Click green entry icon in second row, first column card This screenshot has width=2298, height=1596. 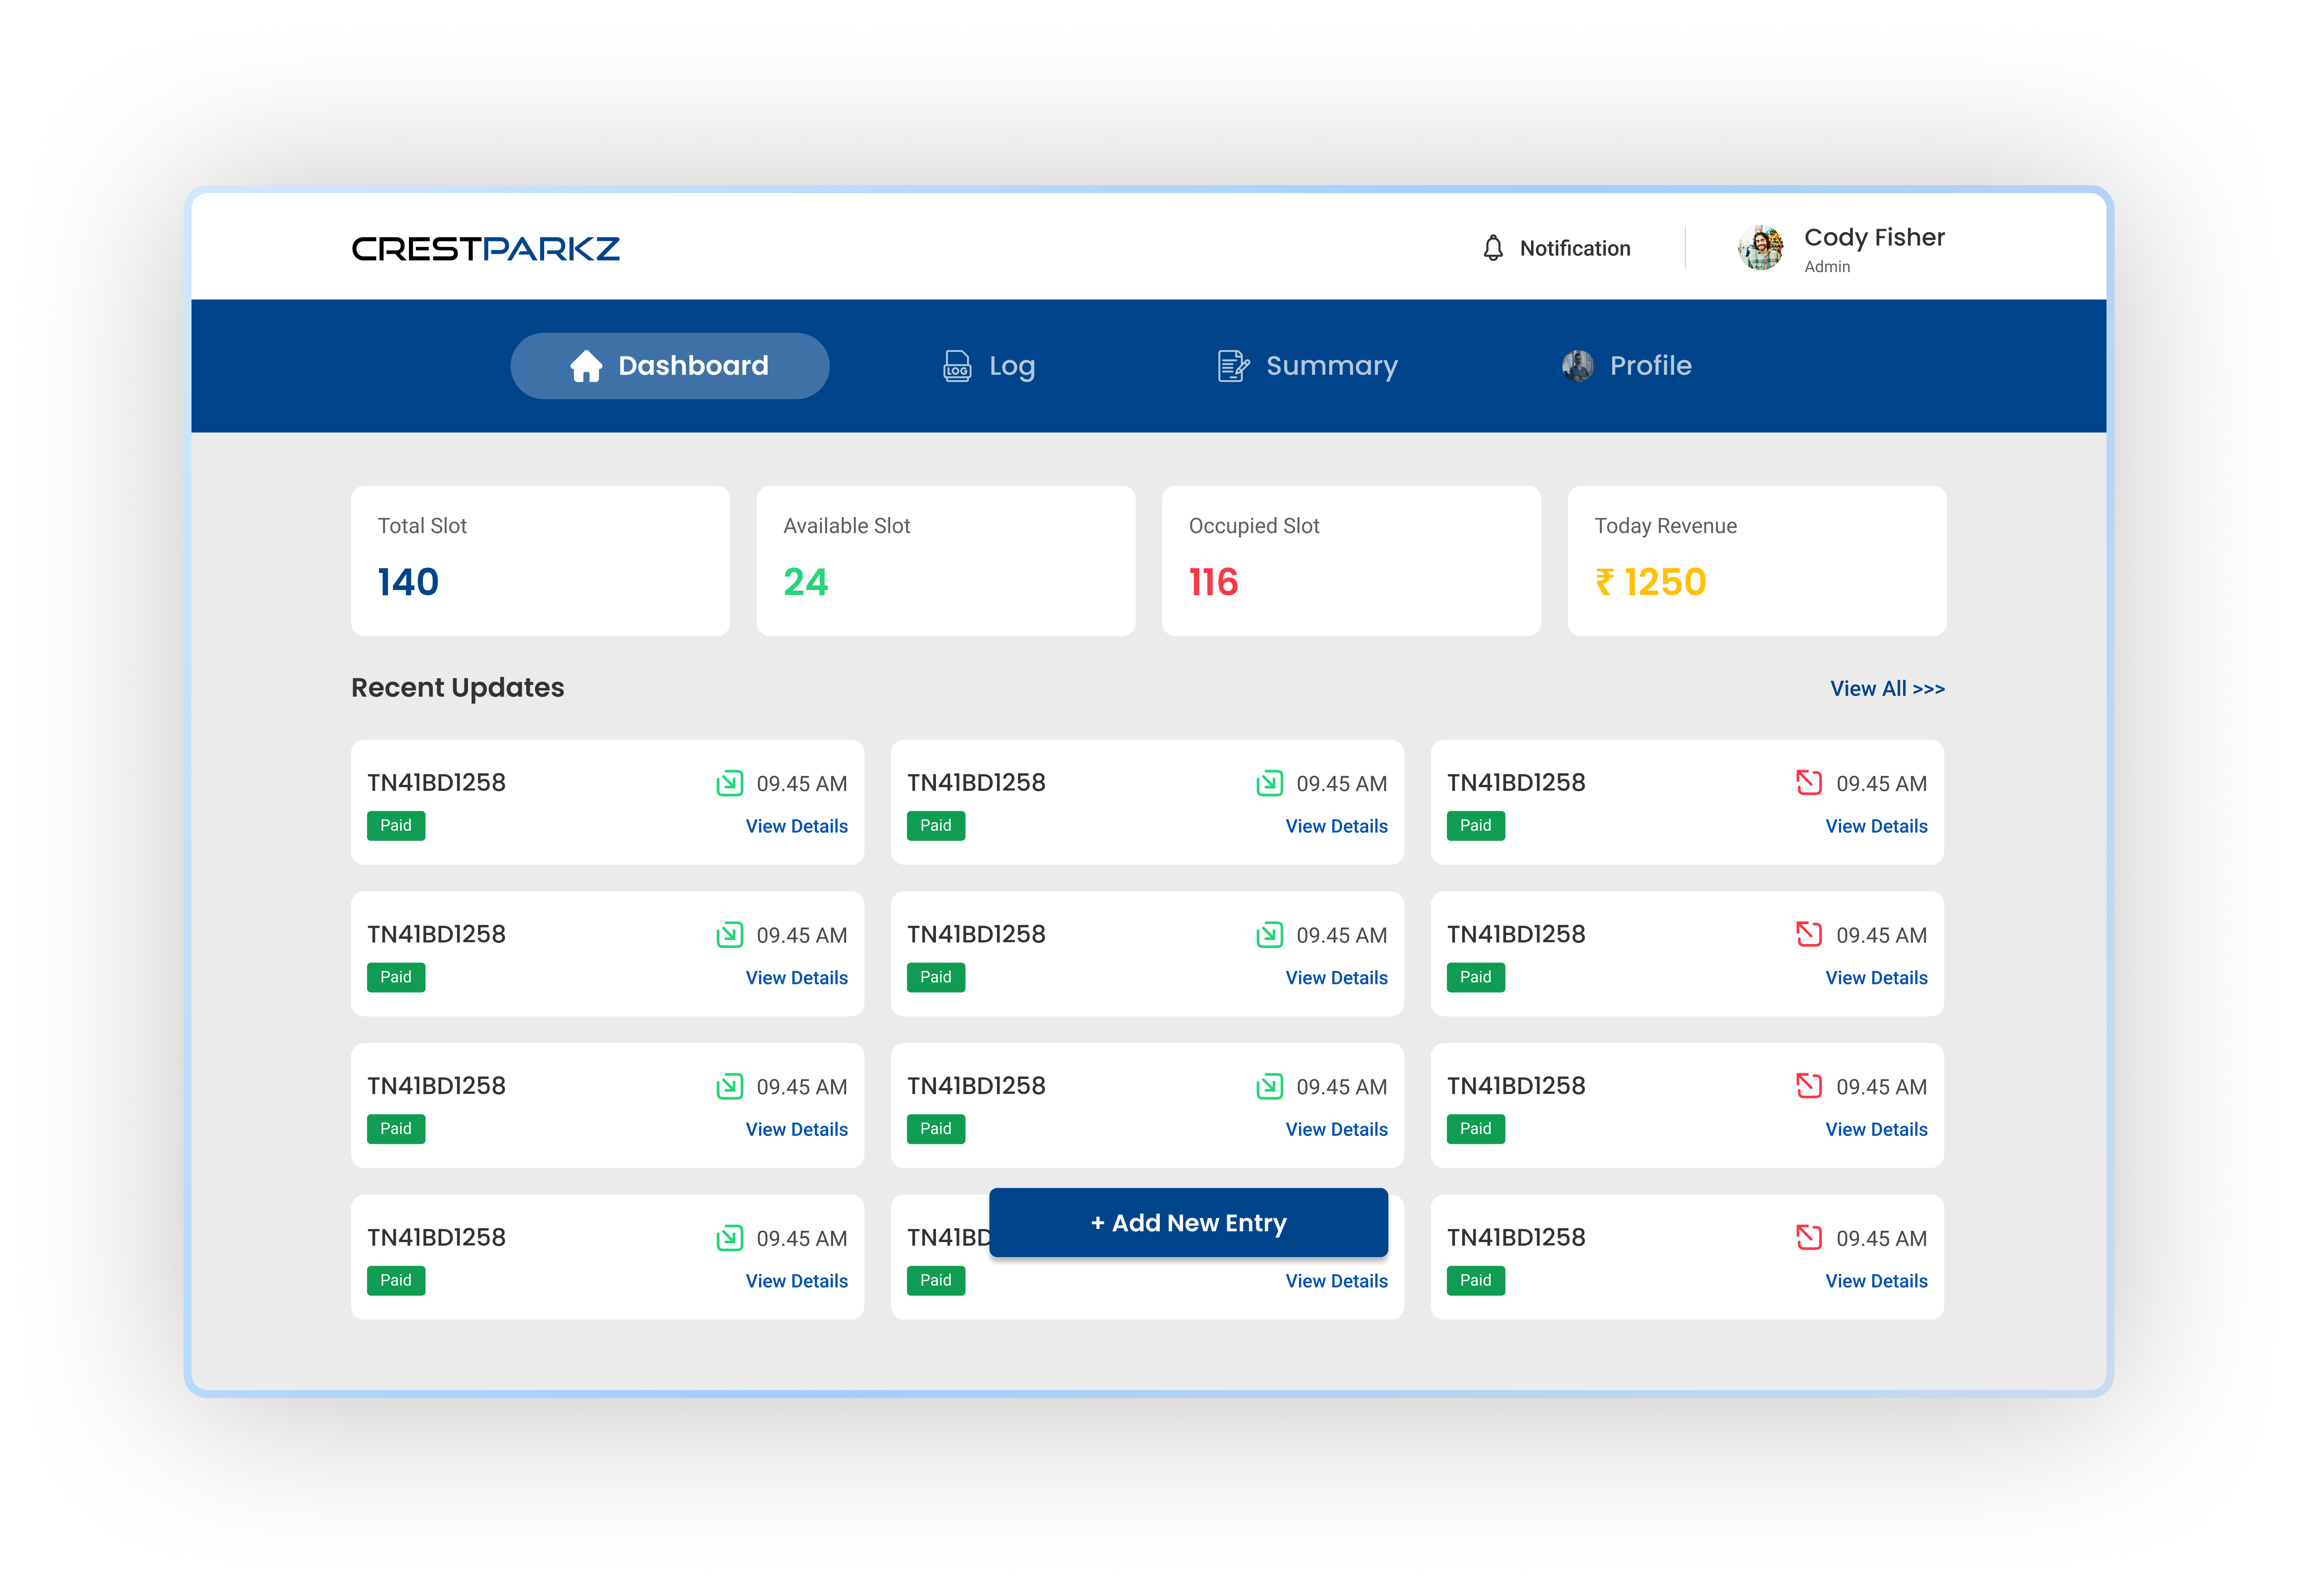(x=730, y=935)
